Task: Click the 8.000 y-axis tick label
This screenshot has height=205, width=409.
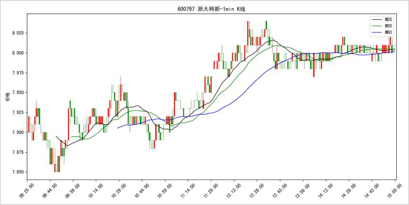Action: [x=18, y=53]
